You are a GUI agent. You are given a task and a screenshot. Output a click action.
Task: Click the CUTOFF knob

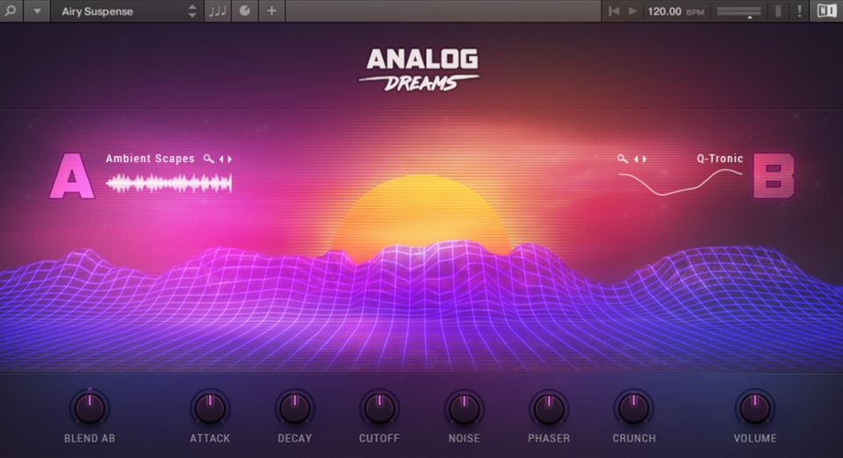click(379, 407)
